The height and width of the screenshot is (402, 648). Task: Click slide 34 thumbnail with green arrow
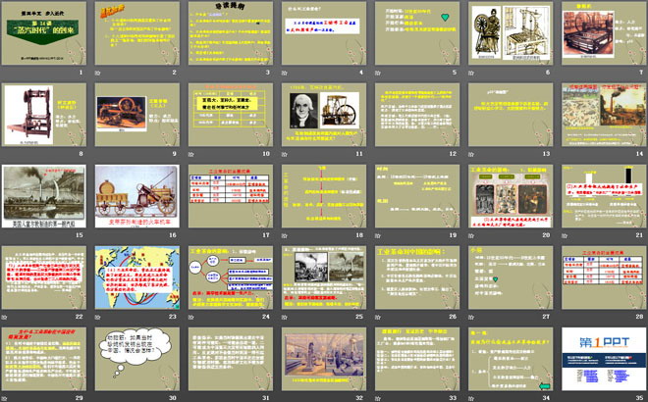(511, 359)
